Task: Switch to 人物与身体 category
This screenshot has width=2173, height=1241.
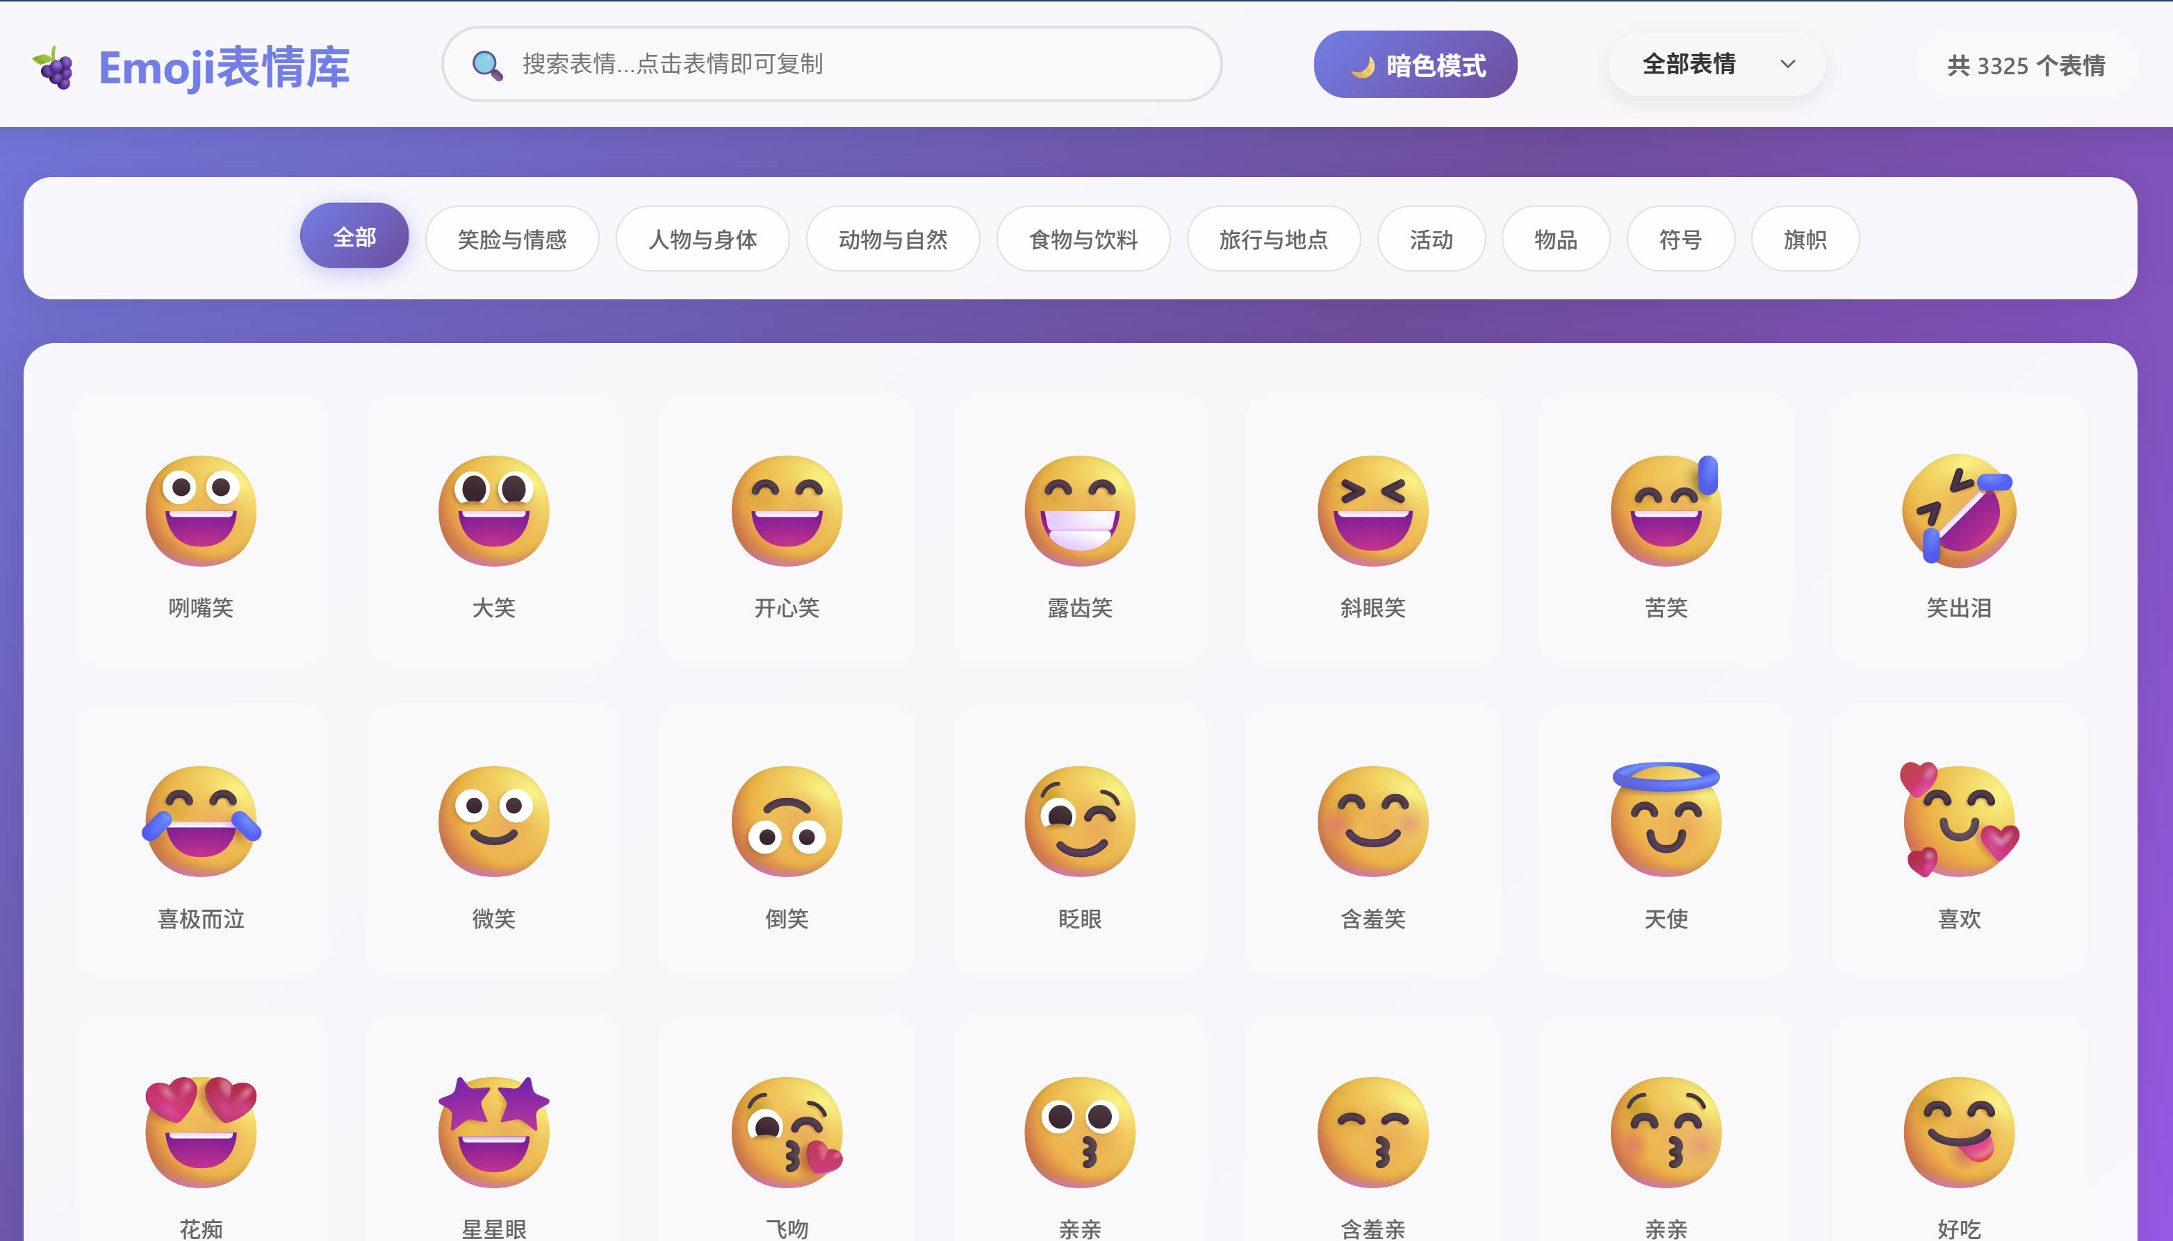Action: 702,239
